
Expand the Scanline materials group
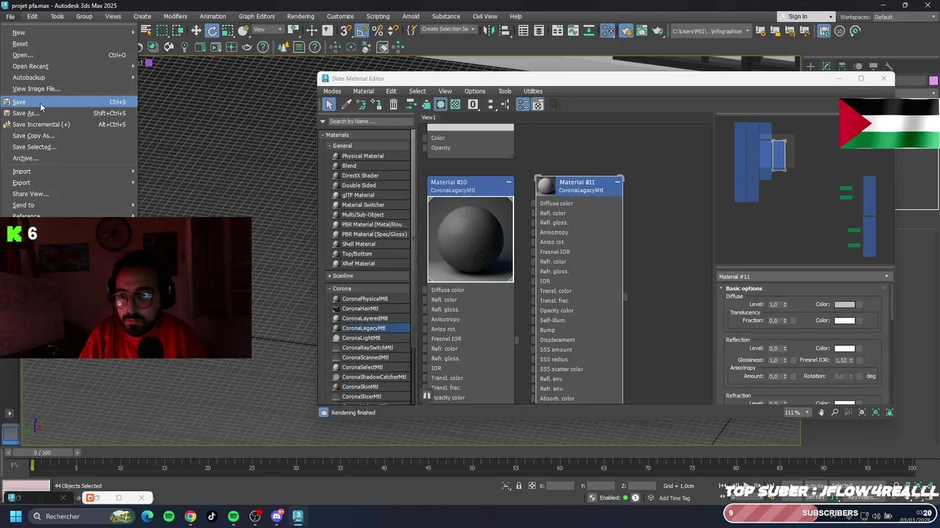coord(342,276)
